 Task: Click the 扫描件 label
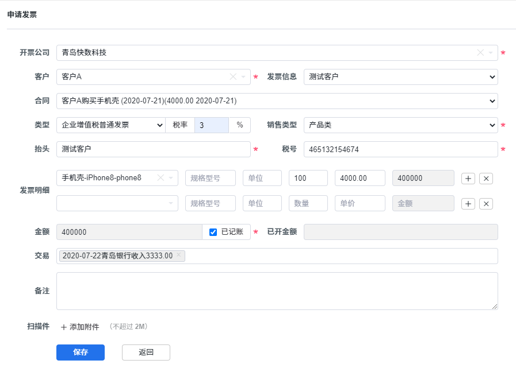(38, 327)
